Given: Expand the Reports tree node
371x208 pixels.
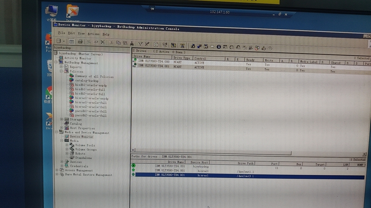Looking at the screenshot, I should (61, 67).
